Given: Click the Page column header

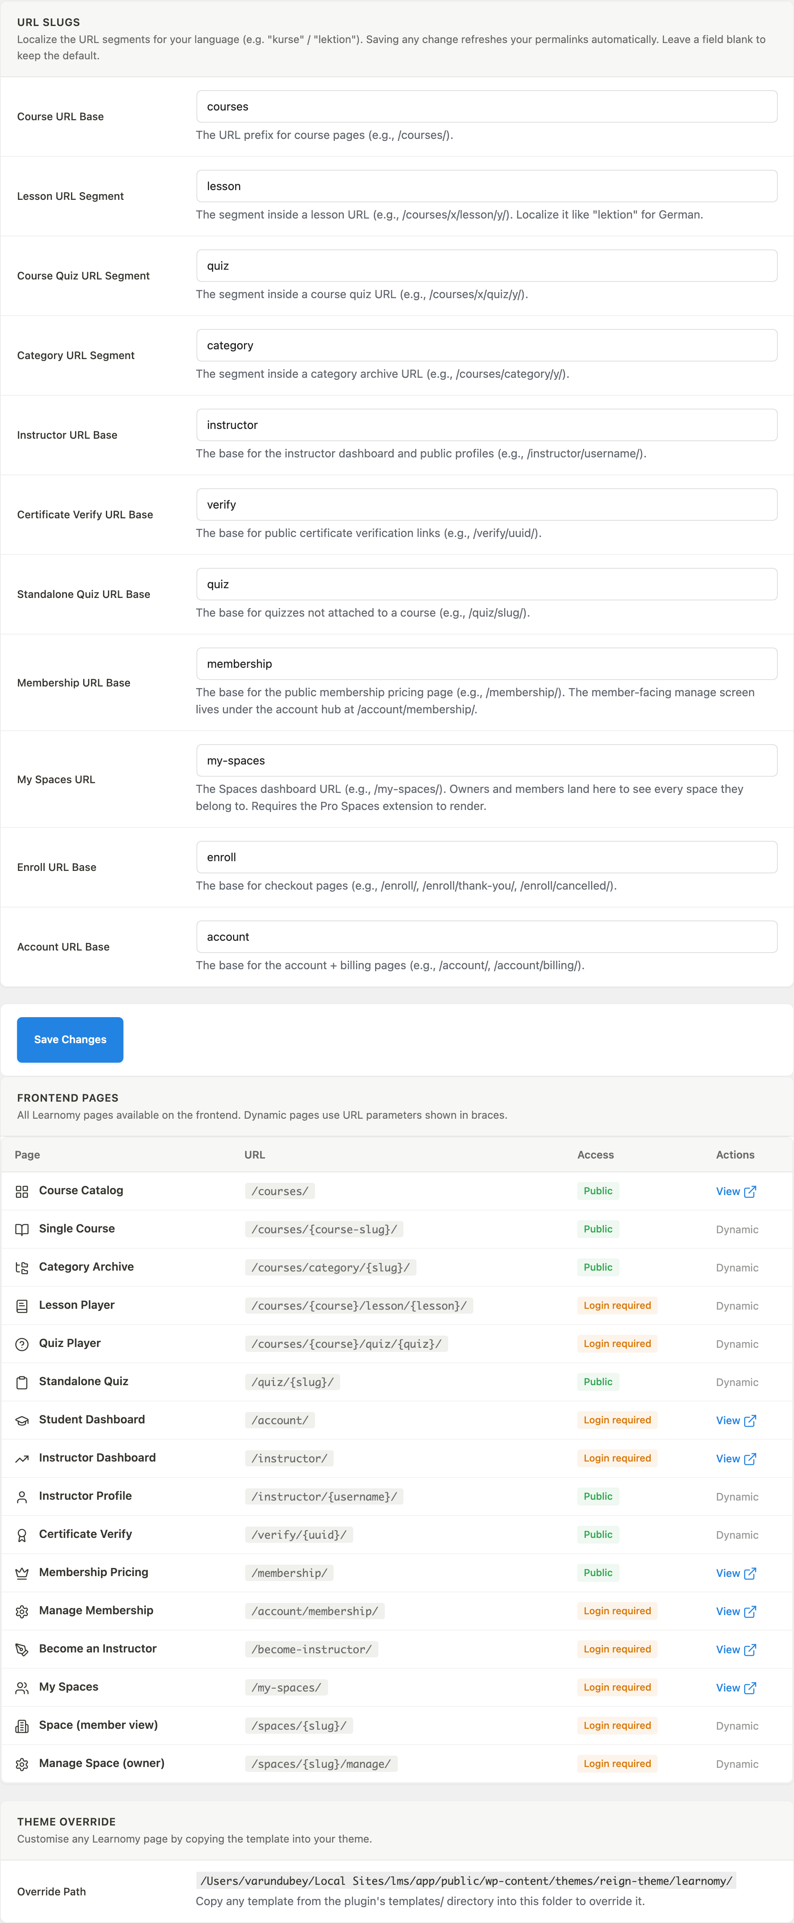Looking at the screenshot, I should pyautogui.click(x=28, y=1155).
